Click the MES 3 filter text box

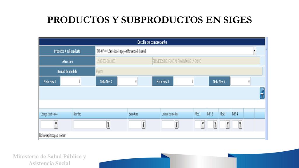223,125
